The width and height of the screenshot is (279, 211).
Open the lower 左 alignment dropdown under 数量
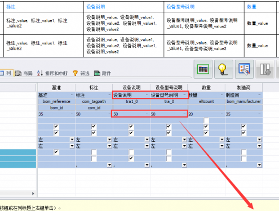click(x=222, y=146)
